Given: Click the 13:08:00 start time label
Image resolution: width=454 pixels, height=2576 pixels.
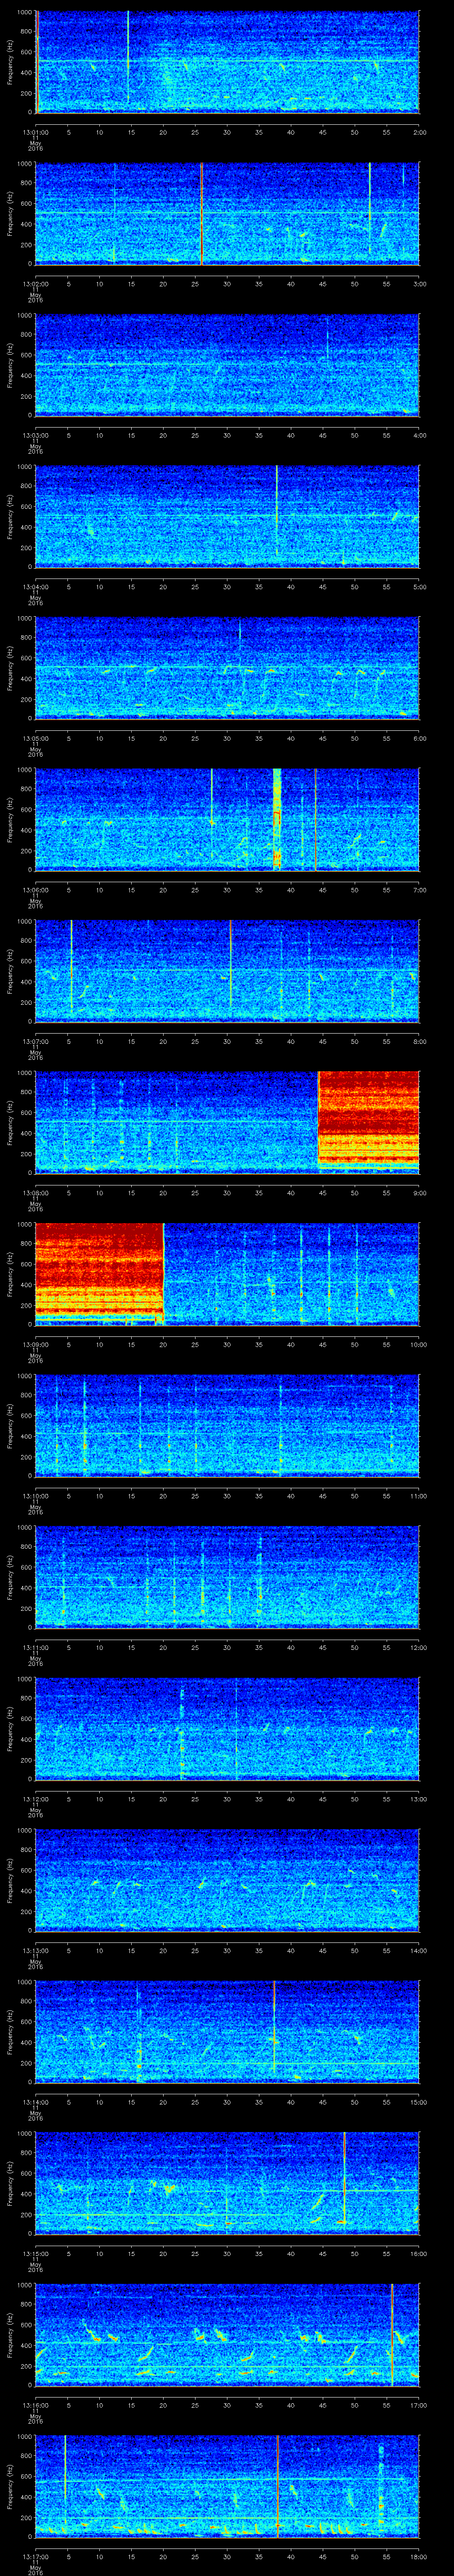Looking at the screenshot, I should coord(35,1193).
